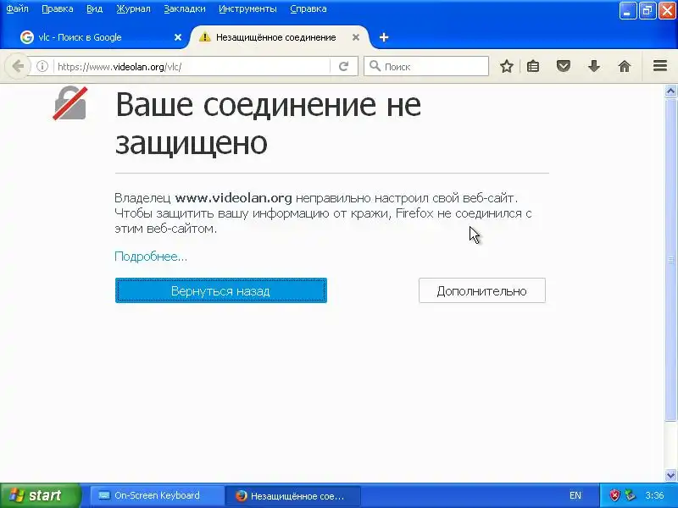Viewport: 678px width, 508px height.
Task: Click the vertical scrollbar thumb
Action: pos(670,260)
